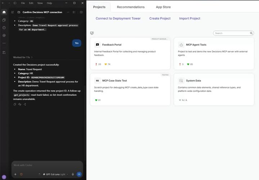
Task: Click the Create Project link
Action: [x=160, y=18]
